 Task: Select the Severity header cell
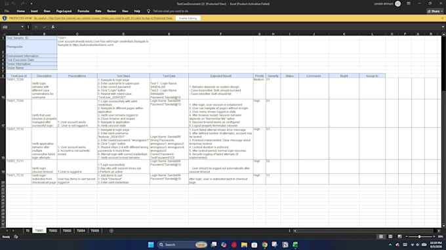coord(273,76)
